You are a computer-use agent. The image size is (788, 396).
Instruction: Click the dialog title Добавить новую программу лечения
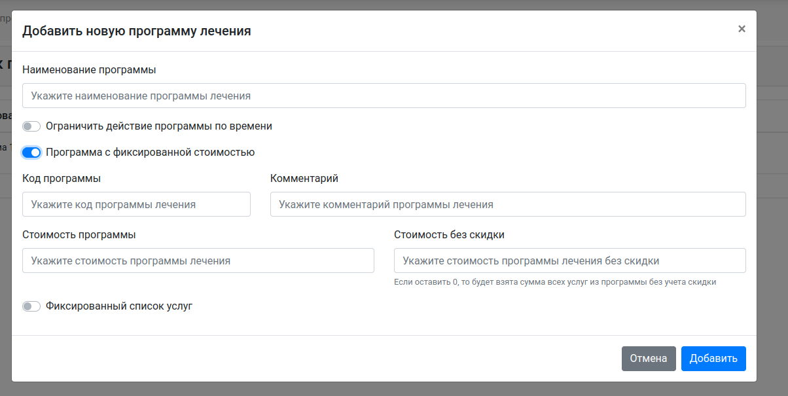pos(137,31)
